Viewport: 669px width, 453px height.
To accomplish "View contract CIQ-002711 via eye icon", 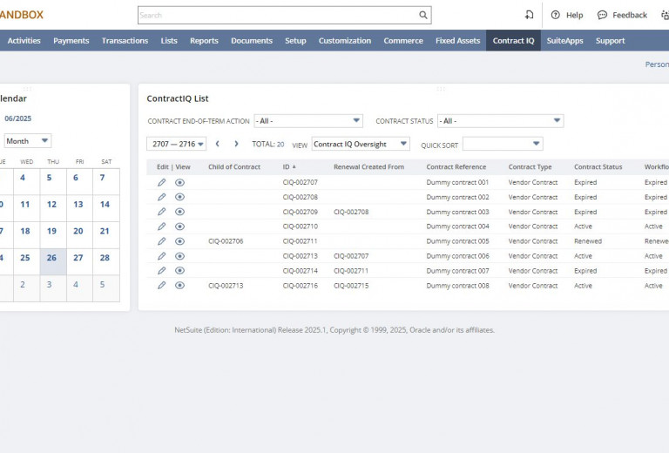I will (x=179, y=241).
